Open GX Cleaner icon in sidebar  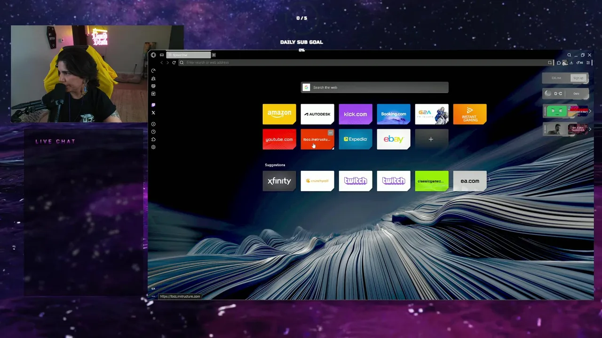point(153,78)
